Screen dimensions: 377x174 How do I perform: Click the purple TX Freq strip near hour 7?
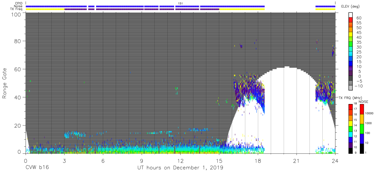click(x=120, y=9)
